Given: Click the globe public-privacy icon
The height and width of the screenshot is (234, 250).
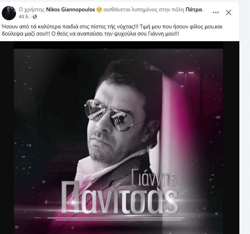Looking at the screenshot, I should [x=34, y=17].
